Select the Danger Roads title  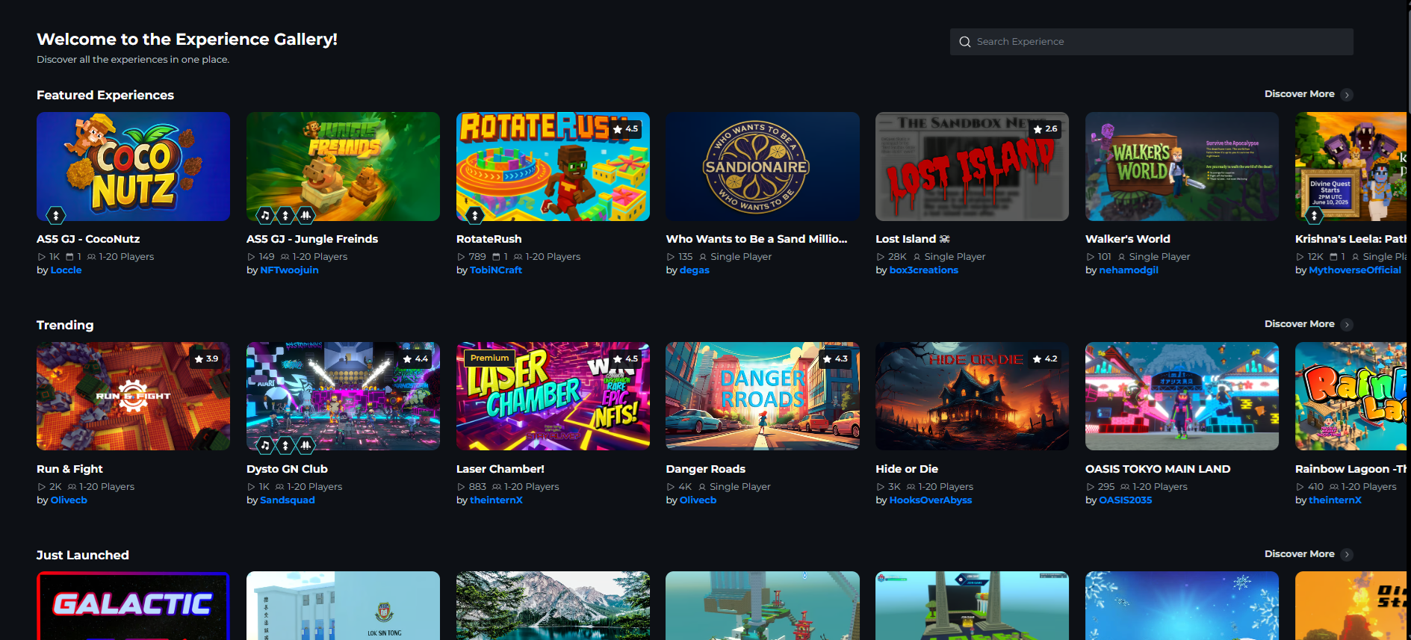[705, 469]
